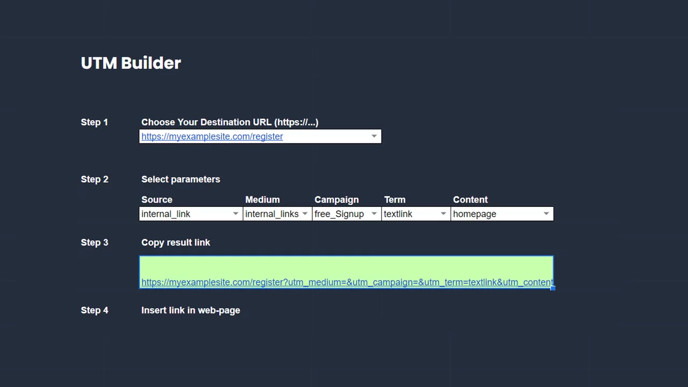Click the Step 2 Select parameters heading
688x387 pixels.
click(x=181, y=179)
